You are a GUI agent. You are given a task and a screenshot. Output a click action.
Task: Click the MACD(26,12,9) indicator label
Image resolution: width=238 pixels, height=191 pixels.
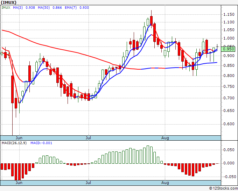click(x=14, y=143)
